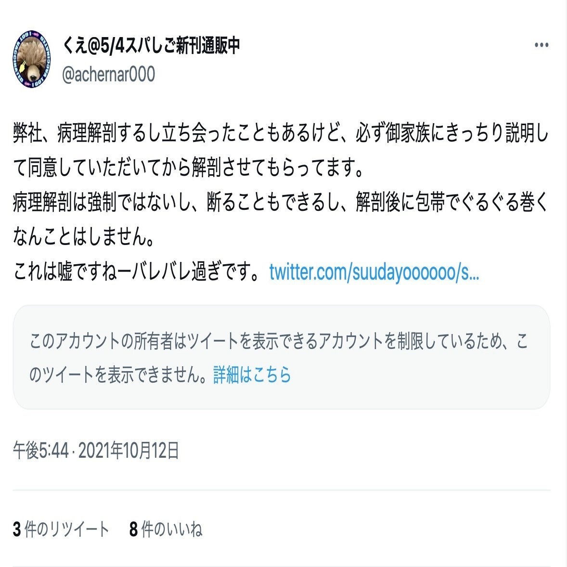View the 3件のリツイート list
567x567 pixels.
(x=61, y=529)
